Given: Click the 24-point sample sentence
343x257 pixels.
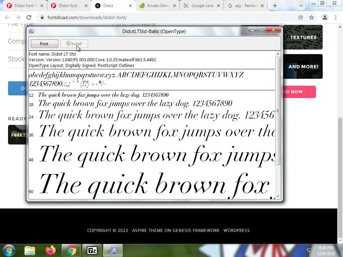Looking at the screenshot, I should tap(156, 115).
